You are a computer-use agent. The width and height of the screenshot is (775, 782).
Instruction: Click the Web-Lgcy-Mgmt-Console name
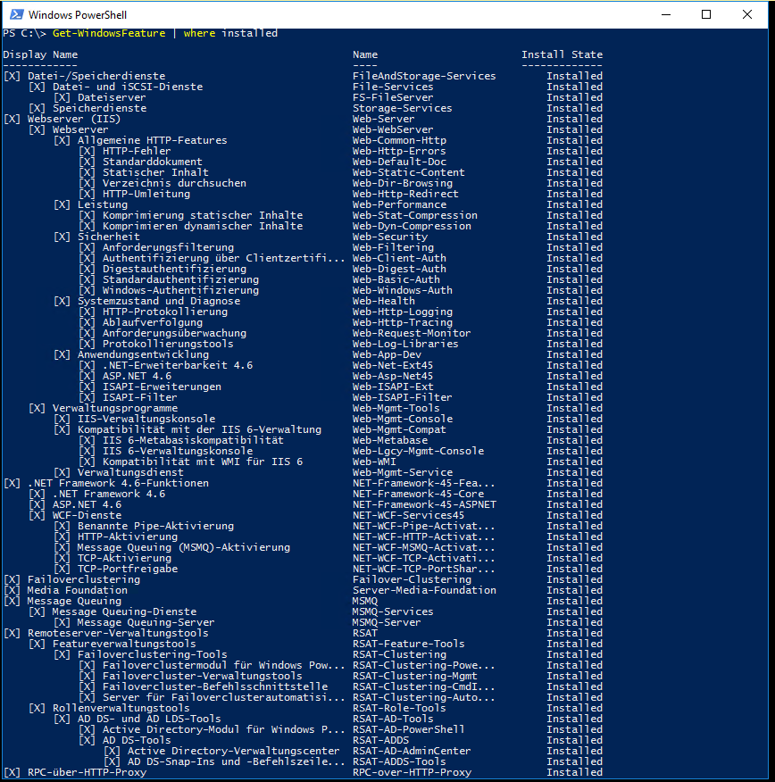[418, 452]
